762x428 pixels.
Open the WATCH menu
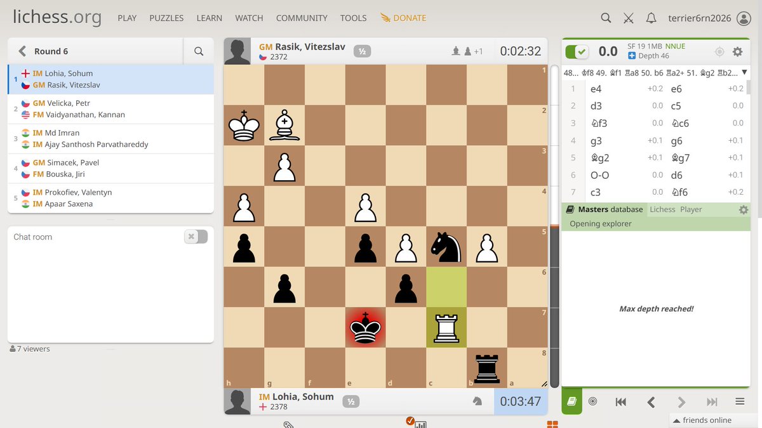[x=249, y=18]
